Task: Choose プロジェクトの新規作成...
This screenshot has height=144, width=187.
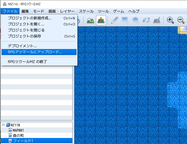Action: tap(39, 18)
